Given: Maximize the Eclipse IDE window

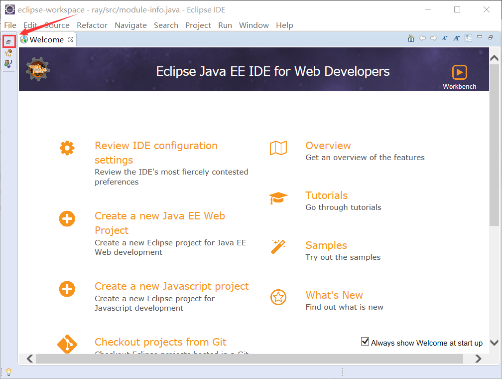Looking at the screenshot, I should 457,9.
